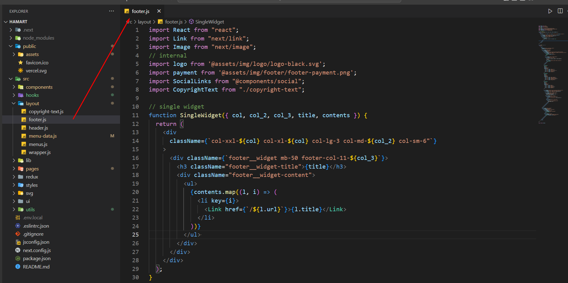568x283 pixels.
Task: Click the jsconfig.json file icon
Action: coord(18,242)
